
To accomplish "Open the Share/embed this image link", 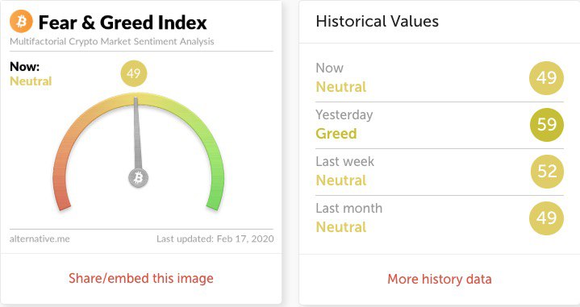I will pyautogui.click(x=141, y=278).
